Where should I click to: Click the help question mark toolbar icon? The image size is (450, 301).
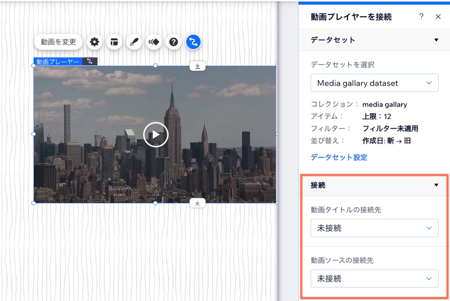[174, 42]
